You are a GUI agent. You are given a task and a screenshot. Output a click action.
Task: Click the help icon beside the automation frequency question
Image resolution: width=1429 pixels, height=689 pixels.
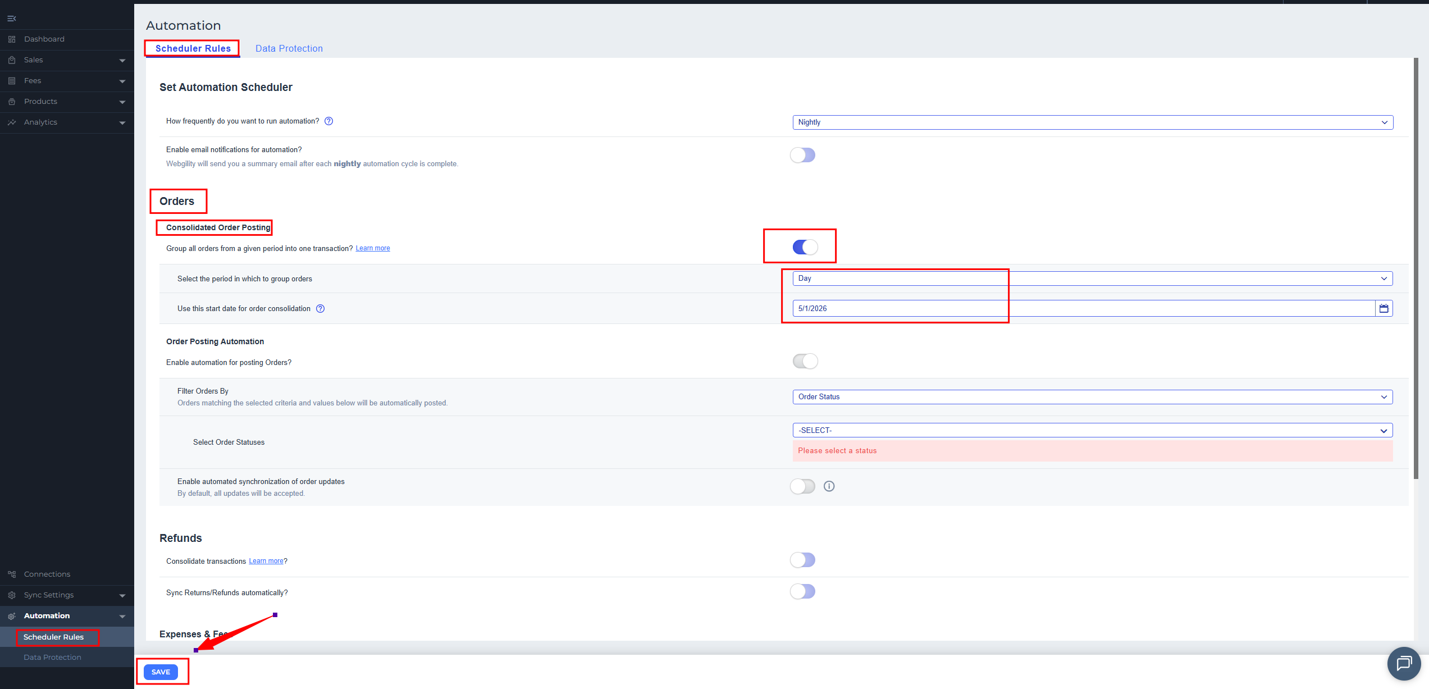(x=329, y=121)
